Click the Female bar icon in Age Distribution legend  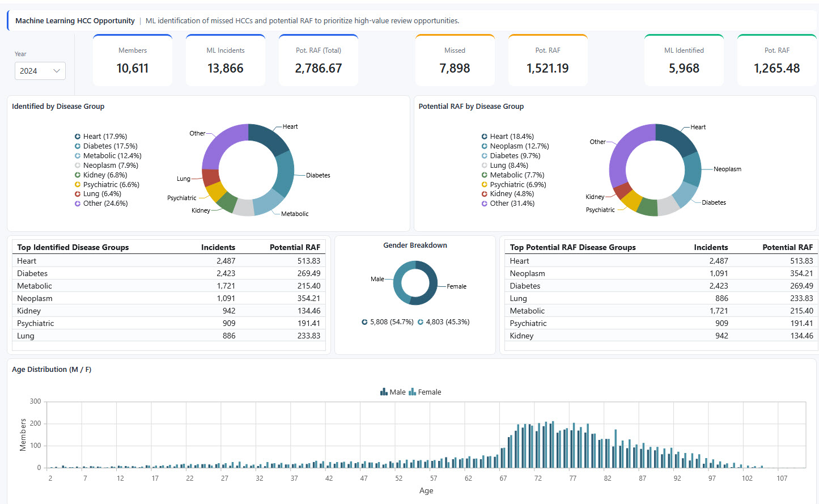[x=413, y=392]
